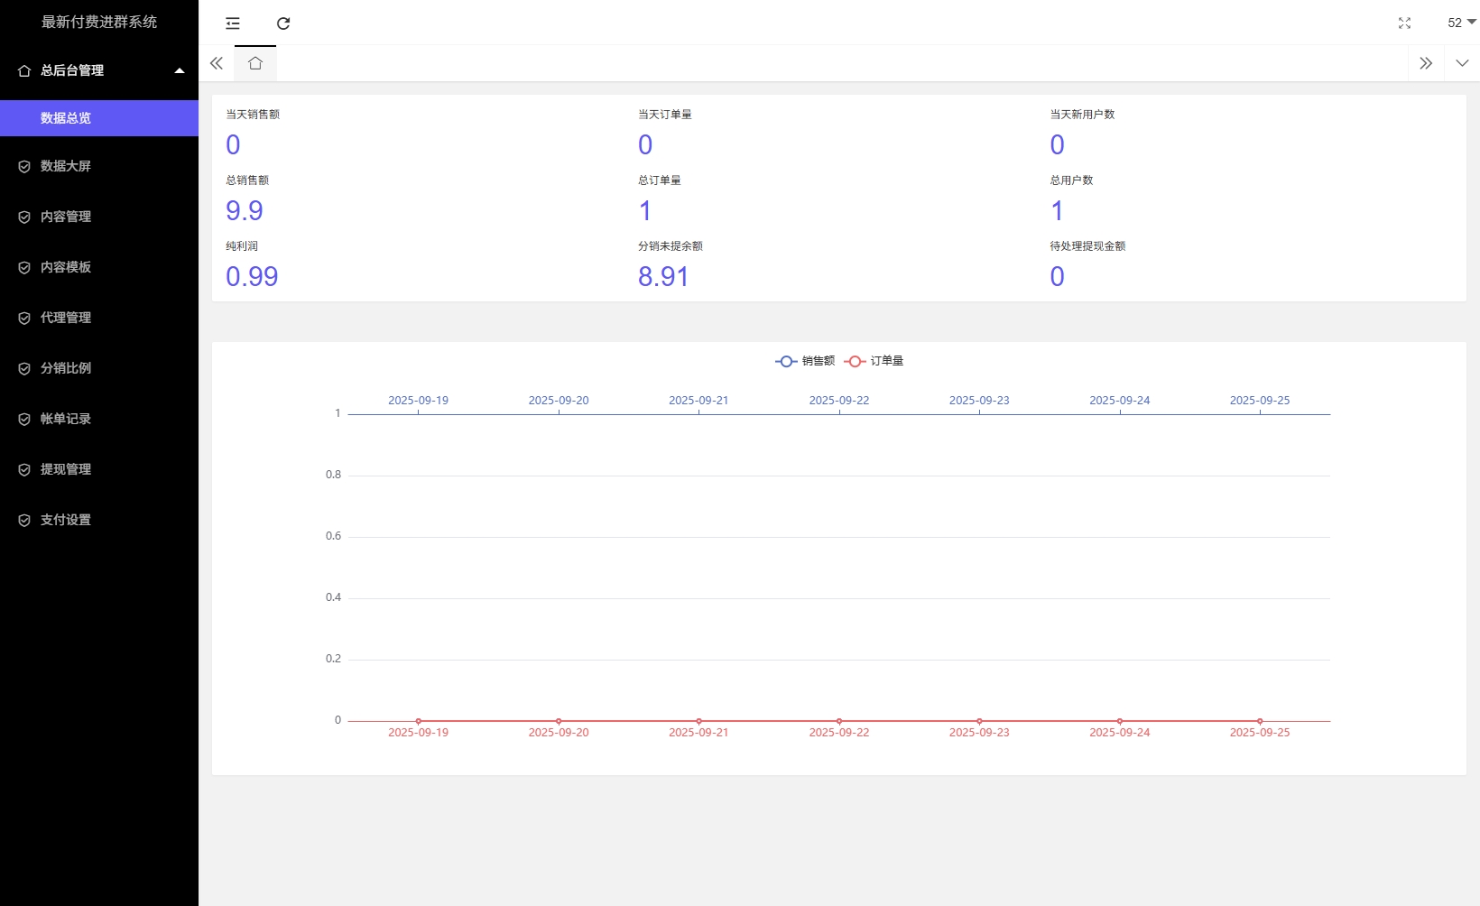1480x906 pixels.
Task: Open the home tab icon
Action: [x=255, y=63]
